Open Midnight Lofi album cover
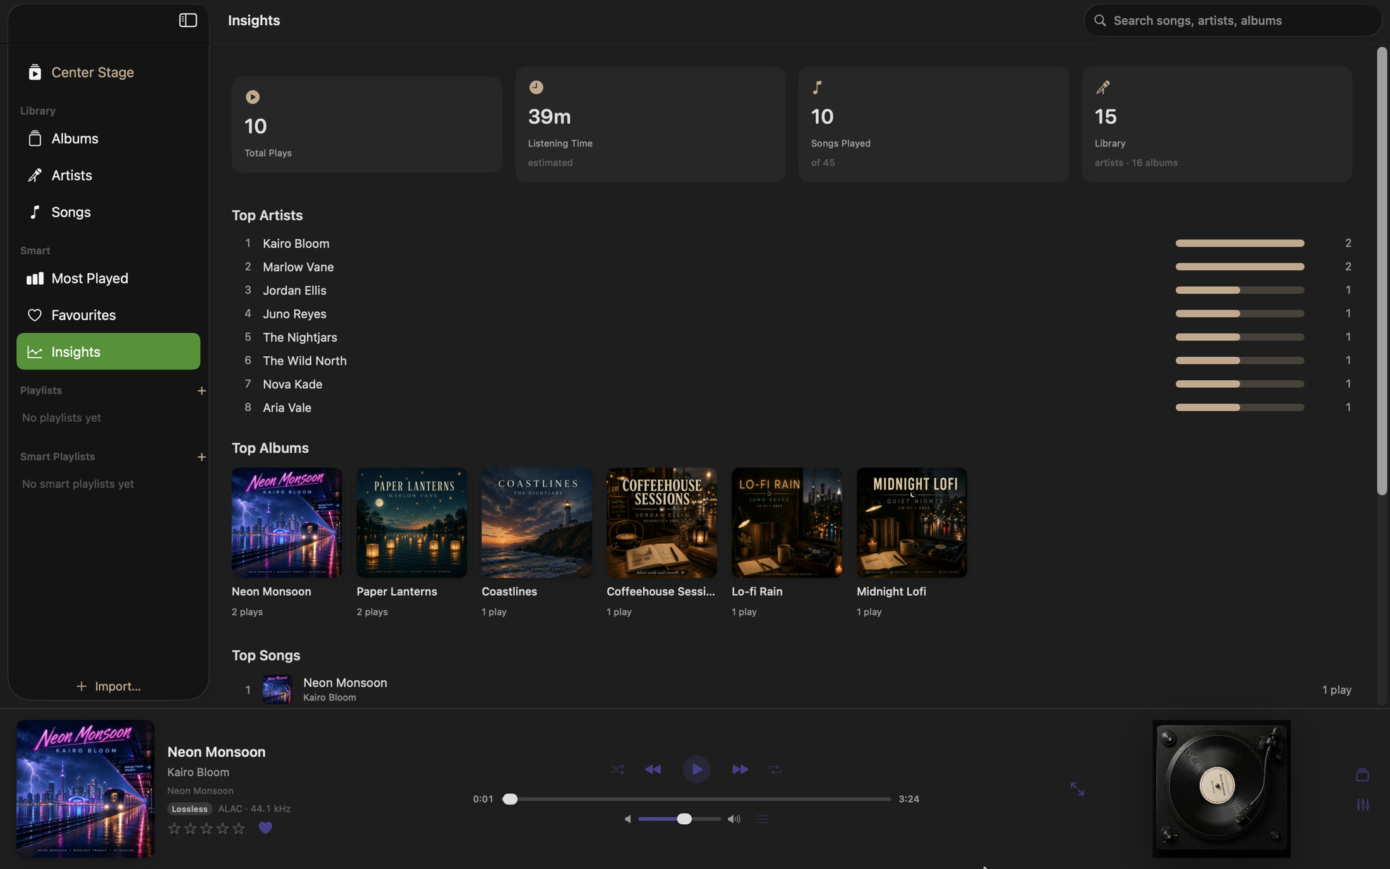 912,522
